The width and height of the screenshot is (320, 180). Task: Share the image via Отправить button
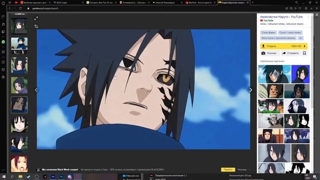point(290,53)
